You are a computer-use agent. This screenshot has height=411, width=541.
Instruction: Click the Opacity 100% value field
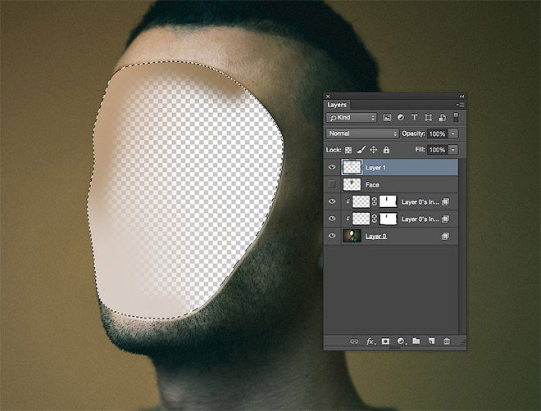[438, 133]
